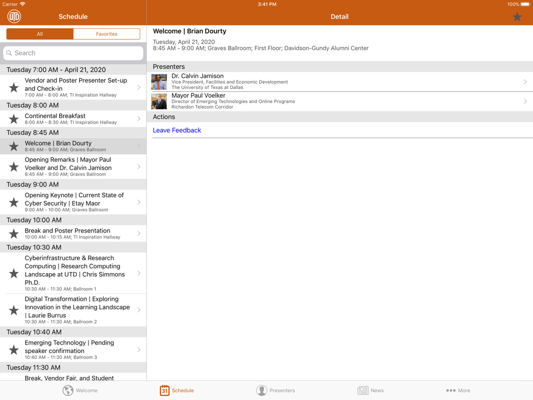
Task: Open chevron for Opening Keynote row
Action: [139, 202]
